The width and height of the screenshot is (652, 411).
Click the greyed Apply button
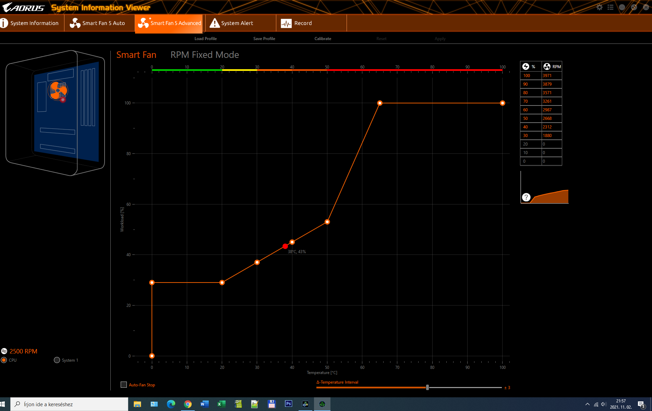(x=440, y=39)
